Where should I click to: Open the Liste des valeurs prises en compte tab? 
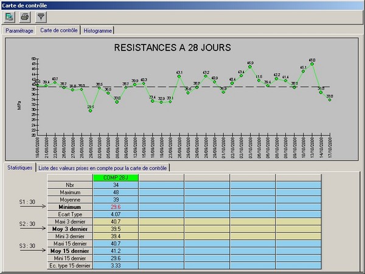coord(103,167)
